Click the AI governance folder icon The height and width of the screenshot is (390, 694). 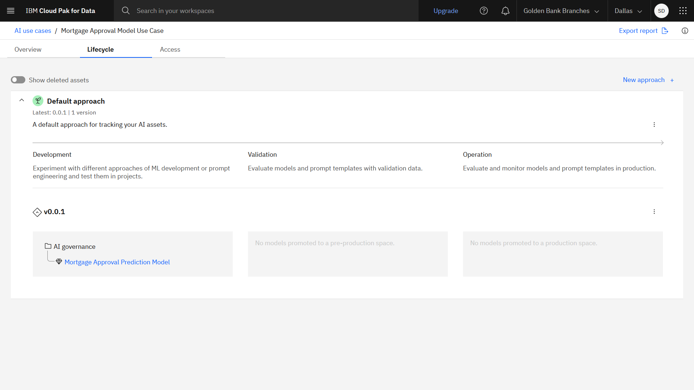pos(48,246)
